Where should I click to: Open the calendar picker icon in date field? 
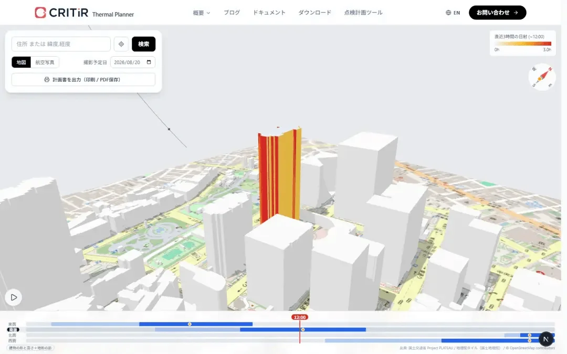point(149,62)
